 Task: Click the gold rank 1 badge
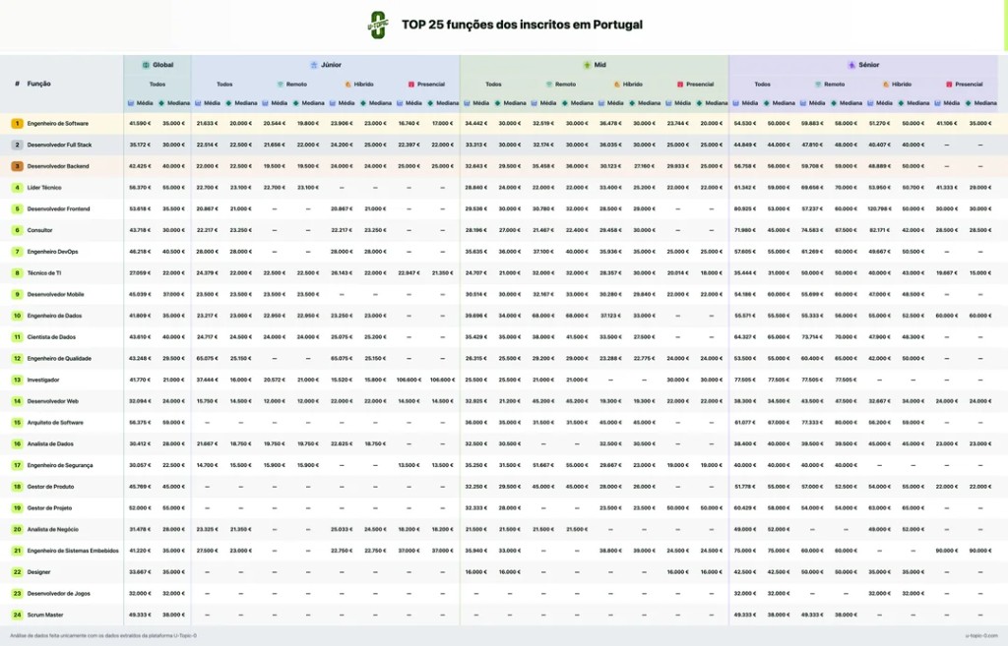[18, 123]
